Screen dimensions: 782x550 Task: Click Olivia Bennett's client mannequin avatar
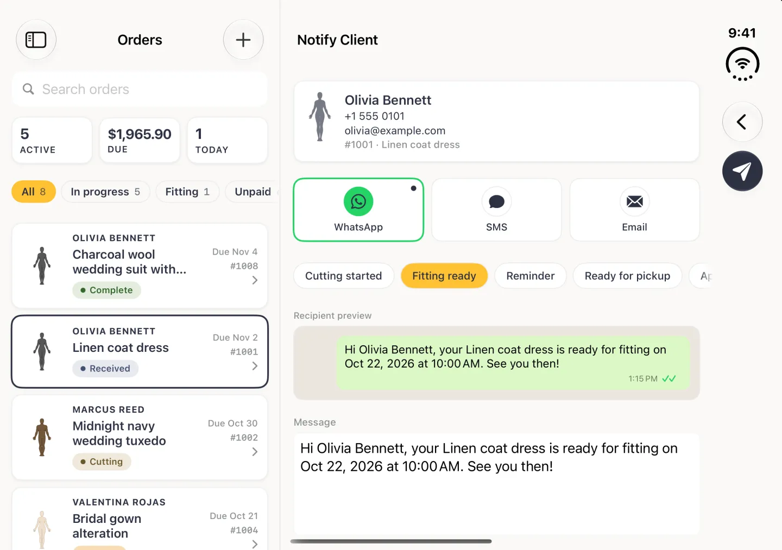tap(320, 117)
